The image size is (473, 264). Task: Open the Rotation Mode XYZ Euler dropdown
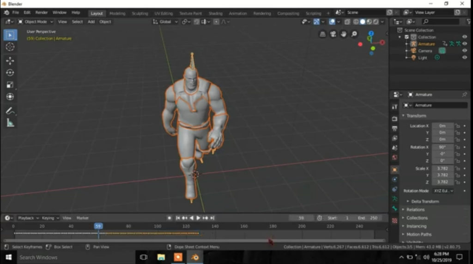[x=443, y=191]
